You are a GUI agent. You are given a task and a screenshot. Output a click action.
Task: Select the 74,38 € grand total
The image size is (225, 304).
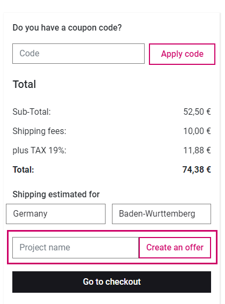[197, 169]
